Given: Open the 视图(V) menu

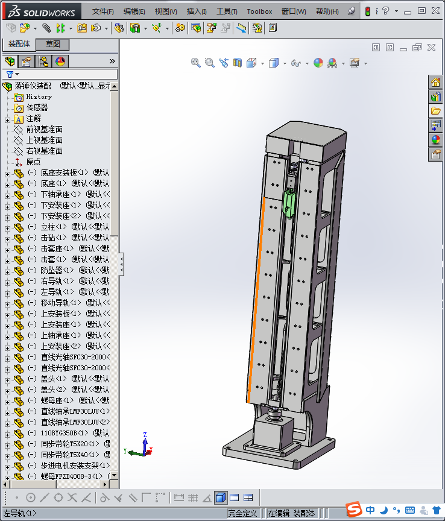Looking at the screenshot, I should click(166, 11).
